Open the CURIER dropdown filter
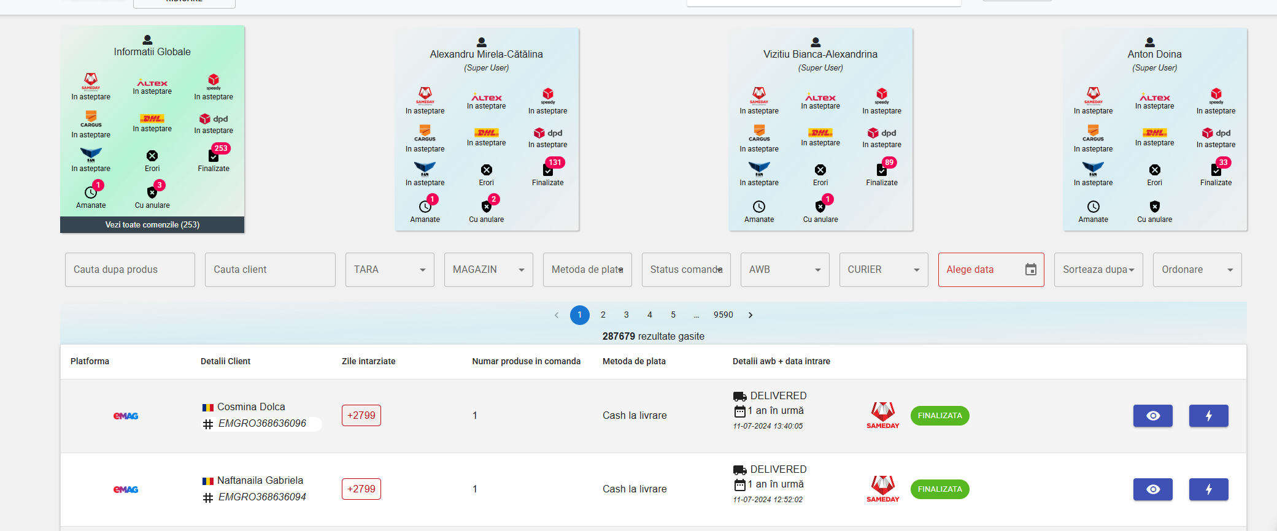Viewport: 1277px width, 531px height. click(x=883, y=270)
